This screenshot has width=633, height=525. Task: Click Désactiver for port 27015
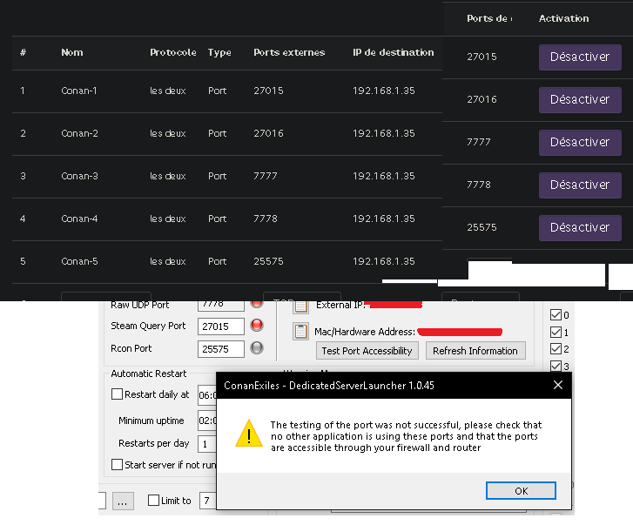(x=579, y=57)
